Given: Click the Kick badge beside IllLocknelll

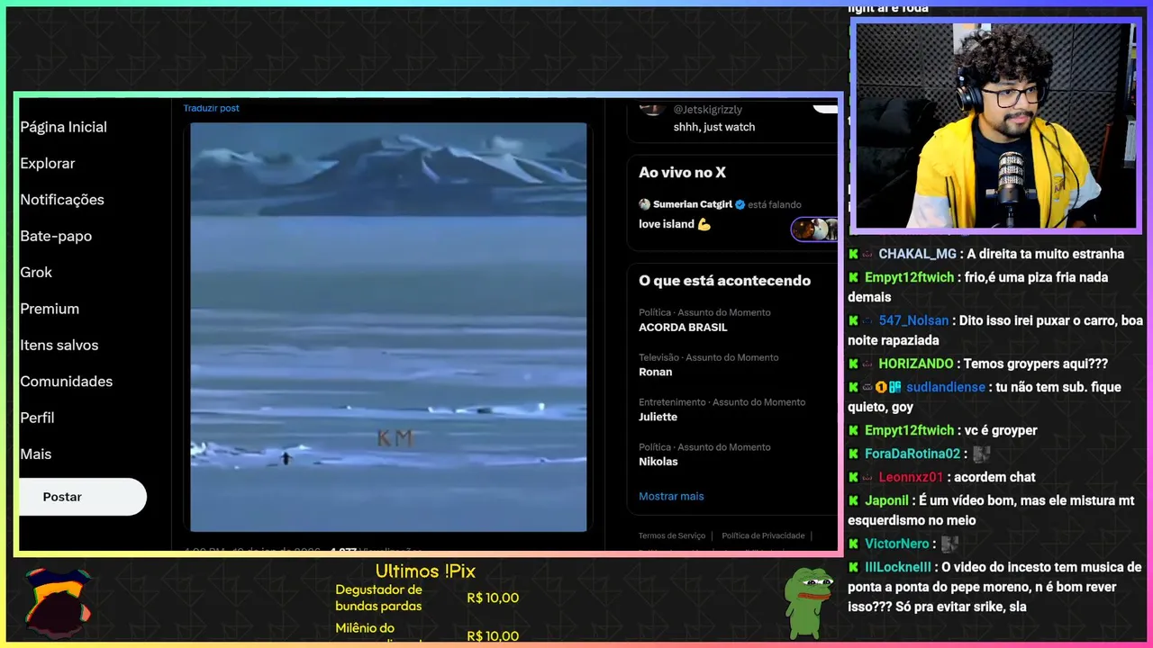Looking at the screenshot, I should click(853, 568).
